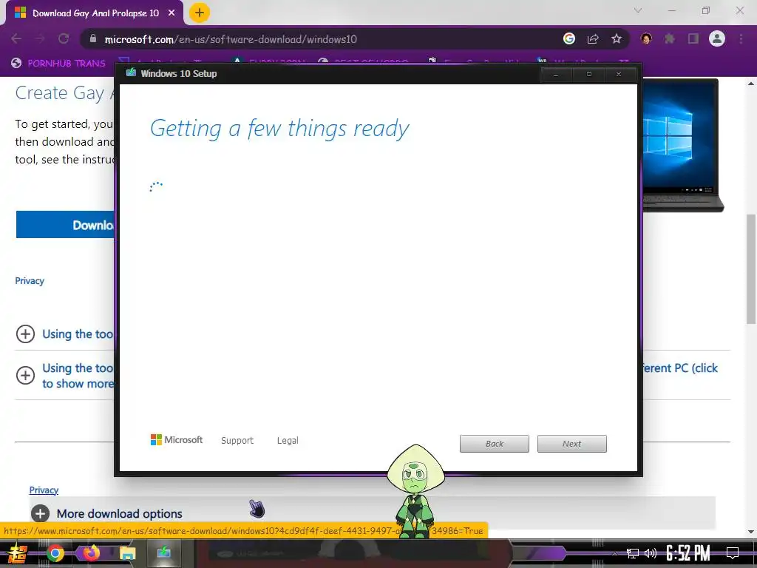Click the page scrollbar thumb

pos(751,268)
